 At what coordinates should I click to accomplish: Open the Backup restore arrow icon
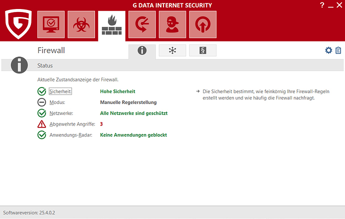pyautogui.click(x=142, y=24)
